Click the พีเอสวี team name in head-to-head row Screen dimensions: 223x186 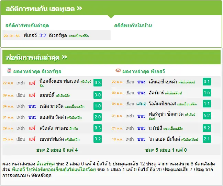tap(30, 35)
